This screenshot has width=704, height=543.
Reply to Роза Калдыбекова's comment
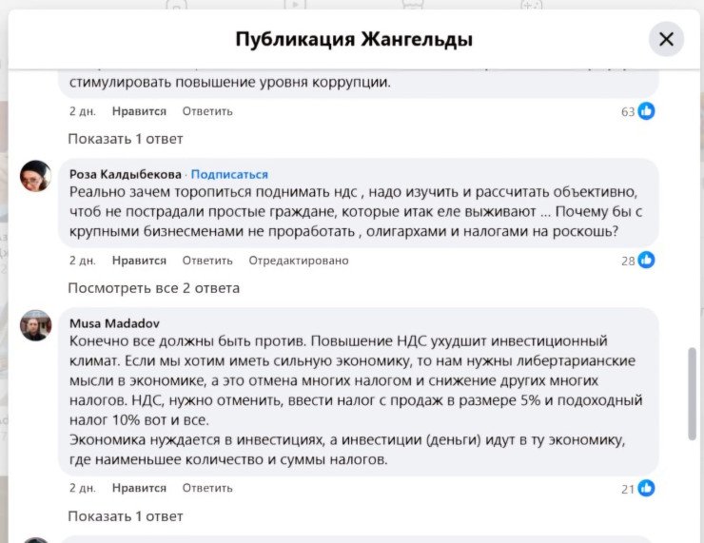(207, 261)
